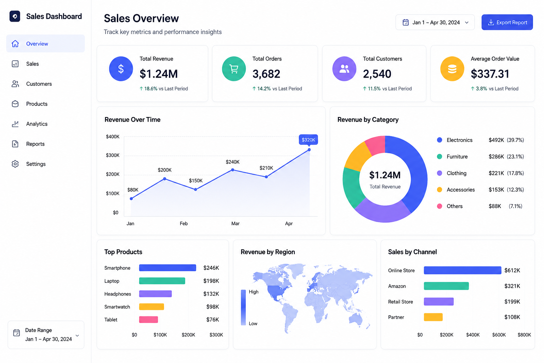
Task: Click the Clothing purple legend dot
Action: 440,173
